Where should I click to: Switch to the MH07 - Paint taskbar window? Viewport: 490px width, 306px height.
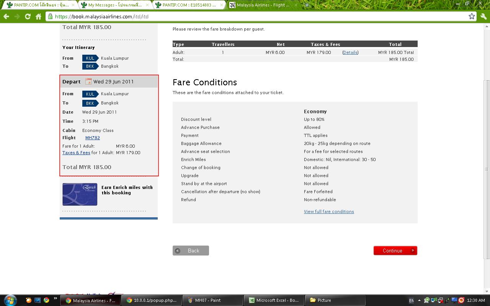213,300
